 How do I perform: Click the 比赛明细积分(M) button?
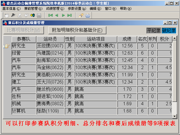pos(24,30)
